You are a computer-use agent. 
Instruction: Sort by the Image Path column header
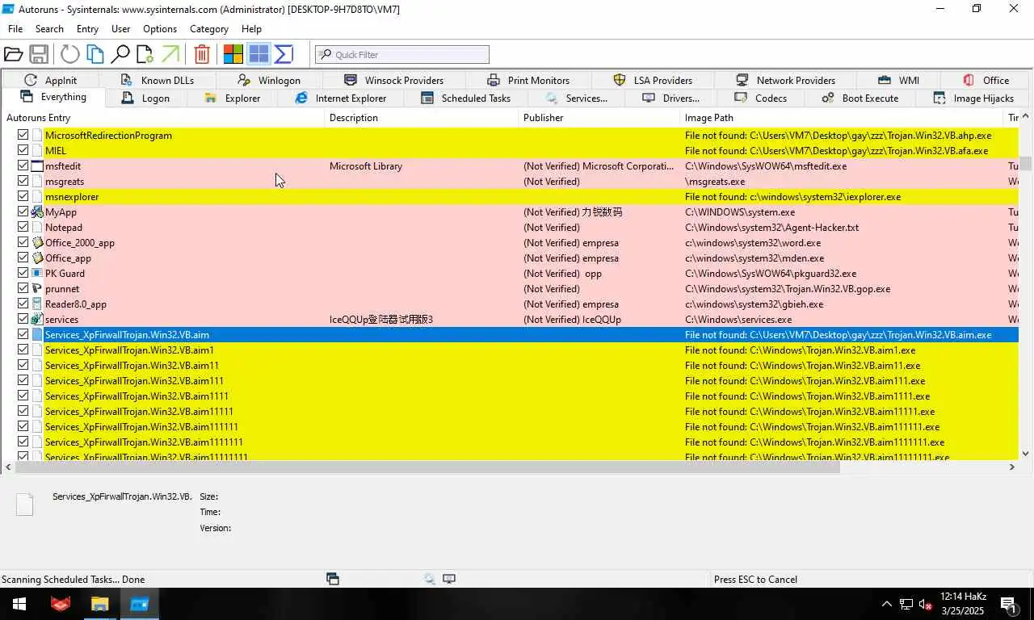[x=841, y=118]
